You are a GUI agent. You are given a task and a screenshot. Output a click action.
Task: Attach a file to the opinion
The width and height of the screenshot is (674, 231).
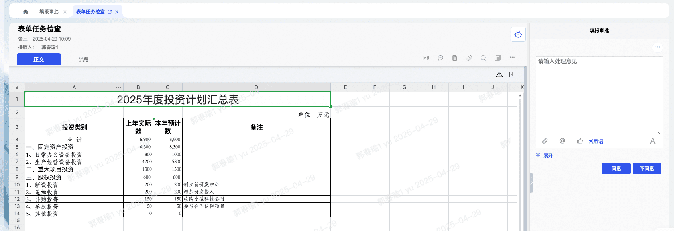click(545, 141)
